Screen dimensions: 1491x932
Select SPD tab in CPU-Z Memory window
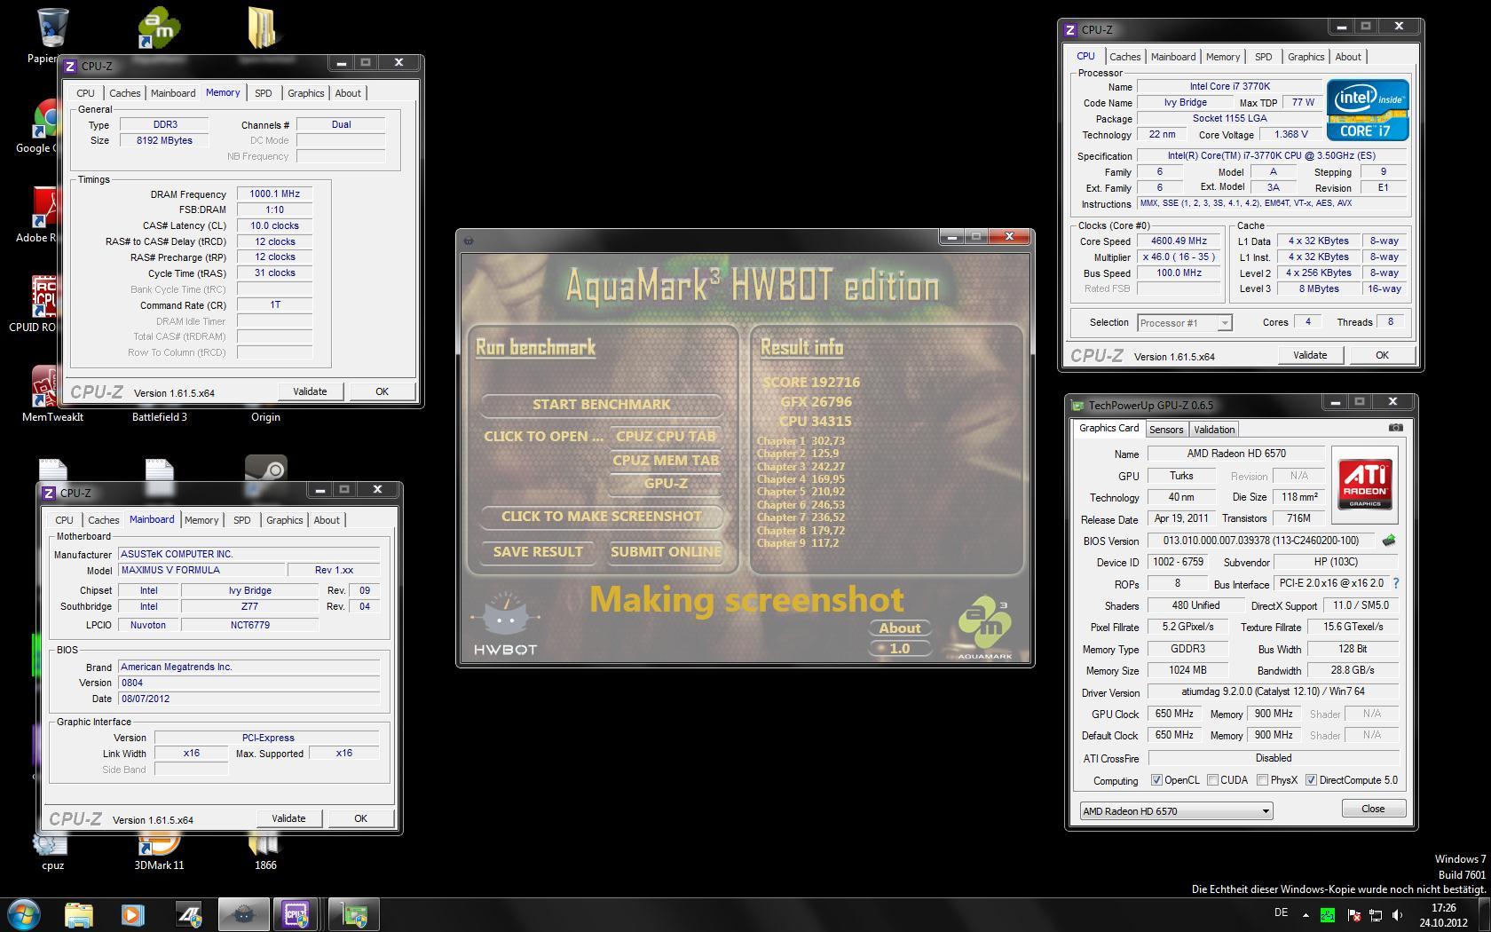[263, 93]
